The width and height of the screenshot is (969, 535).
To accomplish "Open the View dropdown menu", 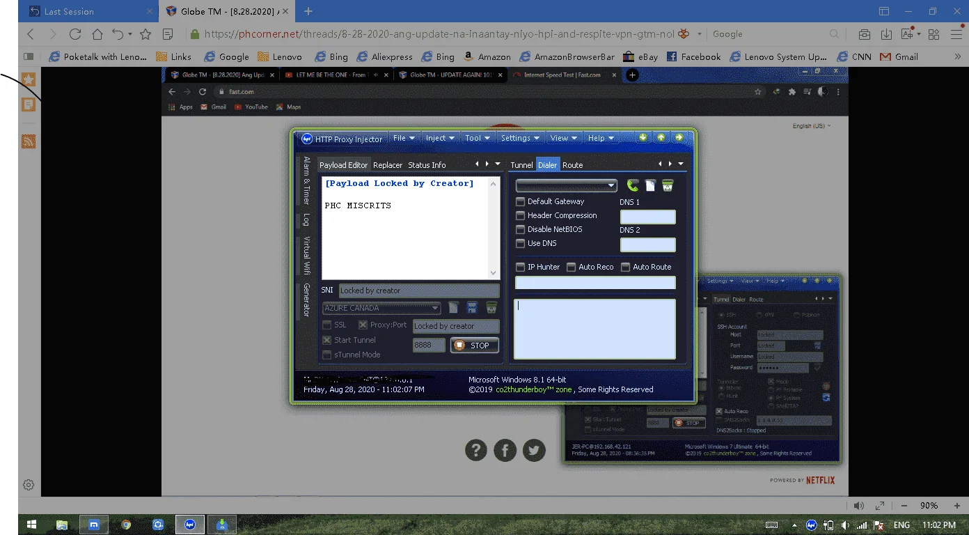I will click(x=564, y=138).
